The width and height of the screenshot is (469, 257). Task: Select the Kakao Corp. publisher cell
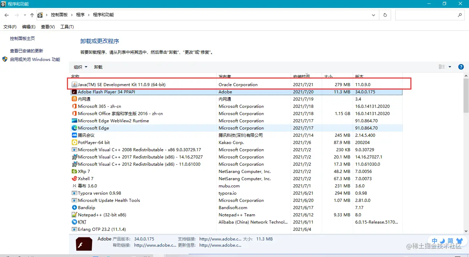point(231,143)
